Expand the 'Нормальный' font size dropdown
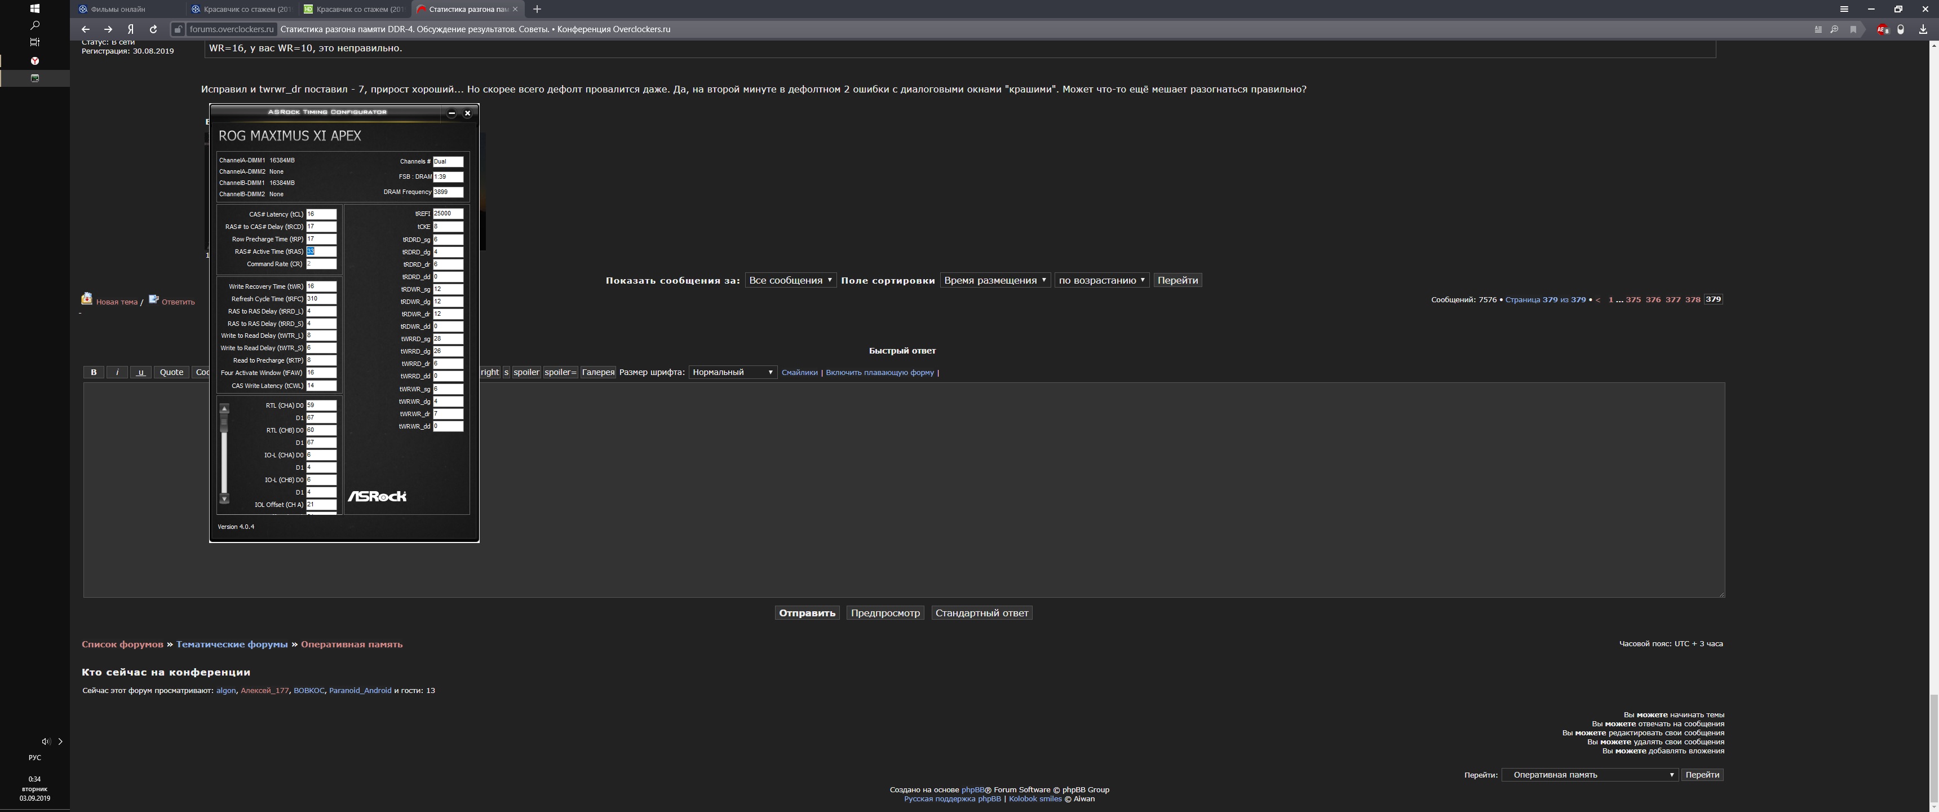The width and height of the screenshot is (1939, 812). (x=732, y=372)
